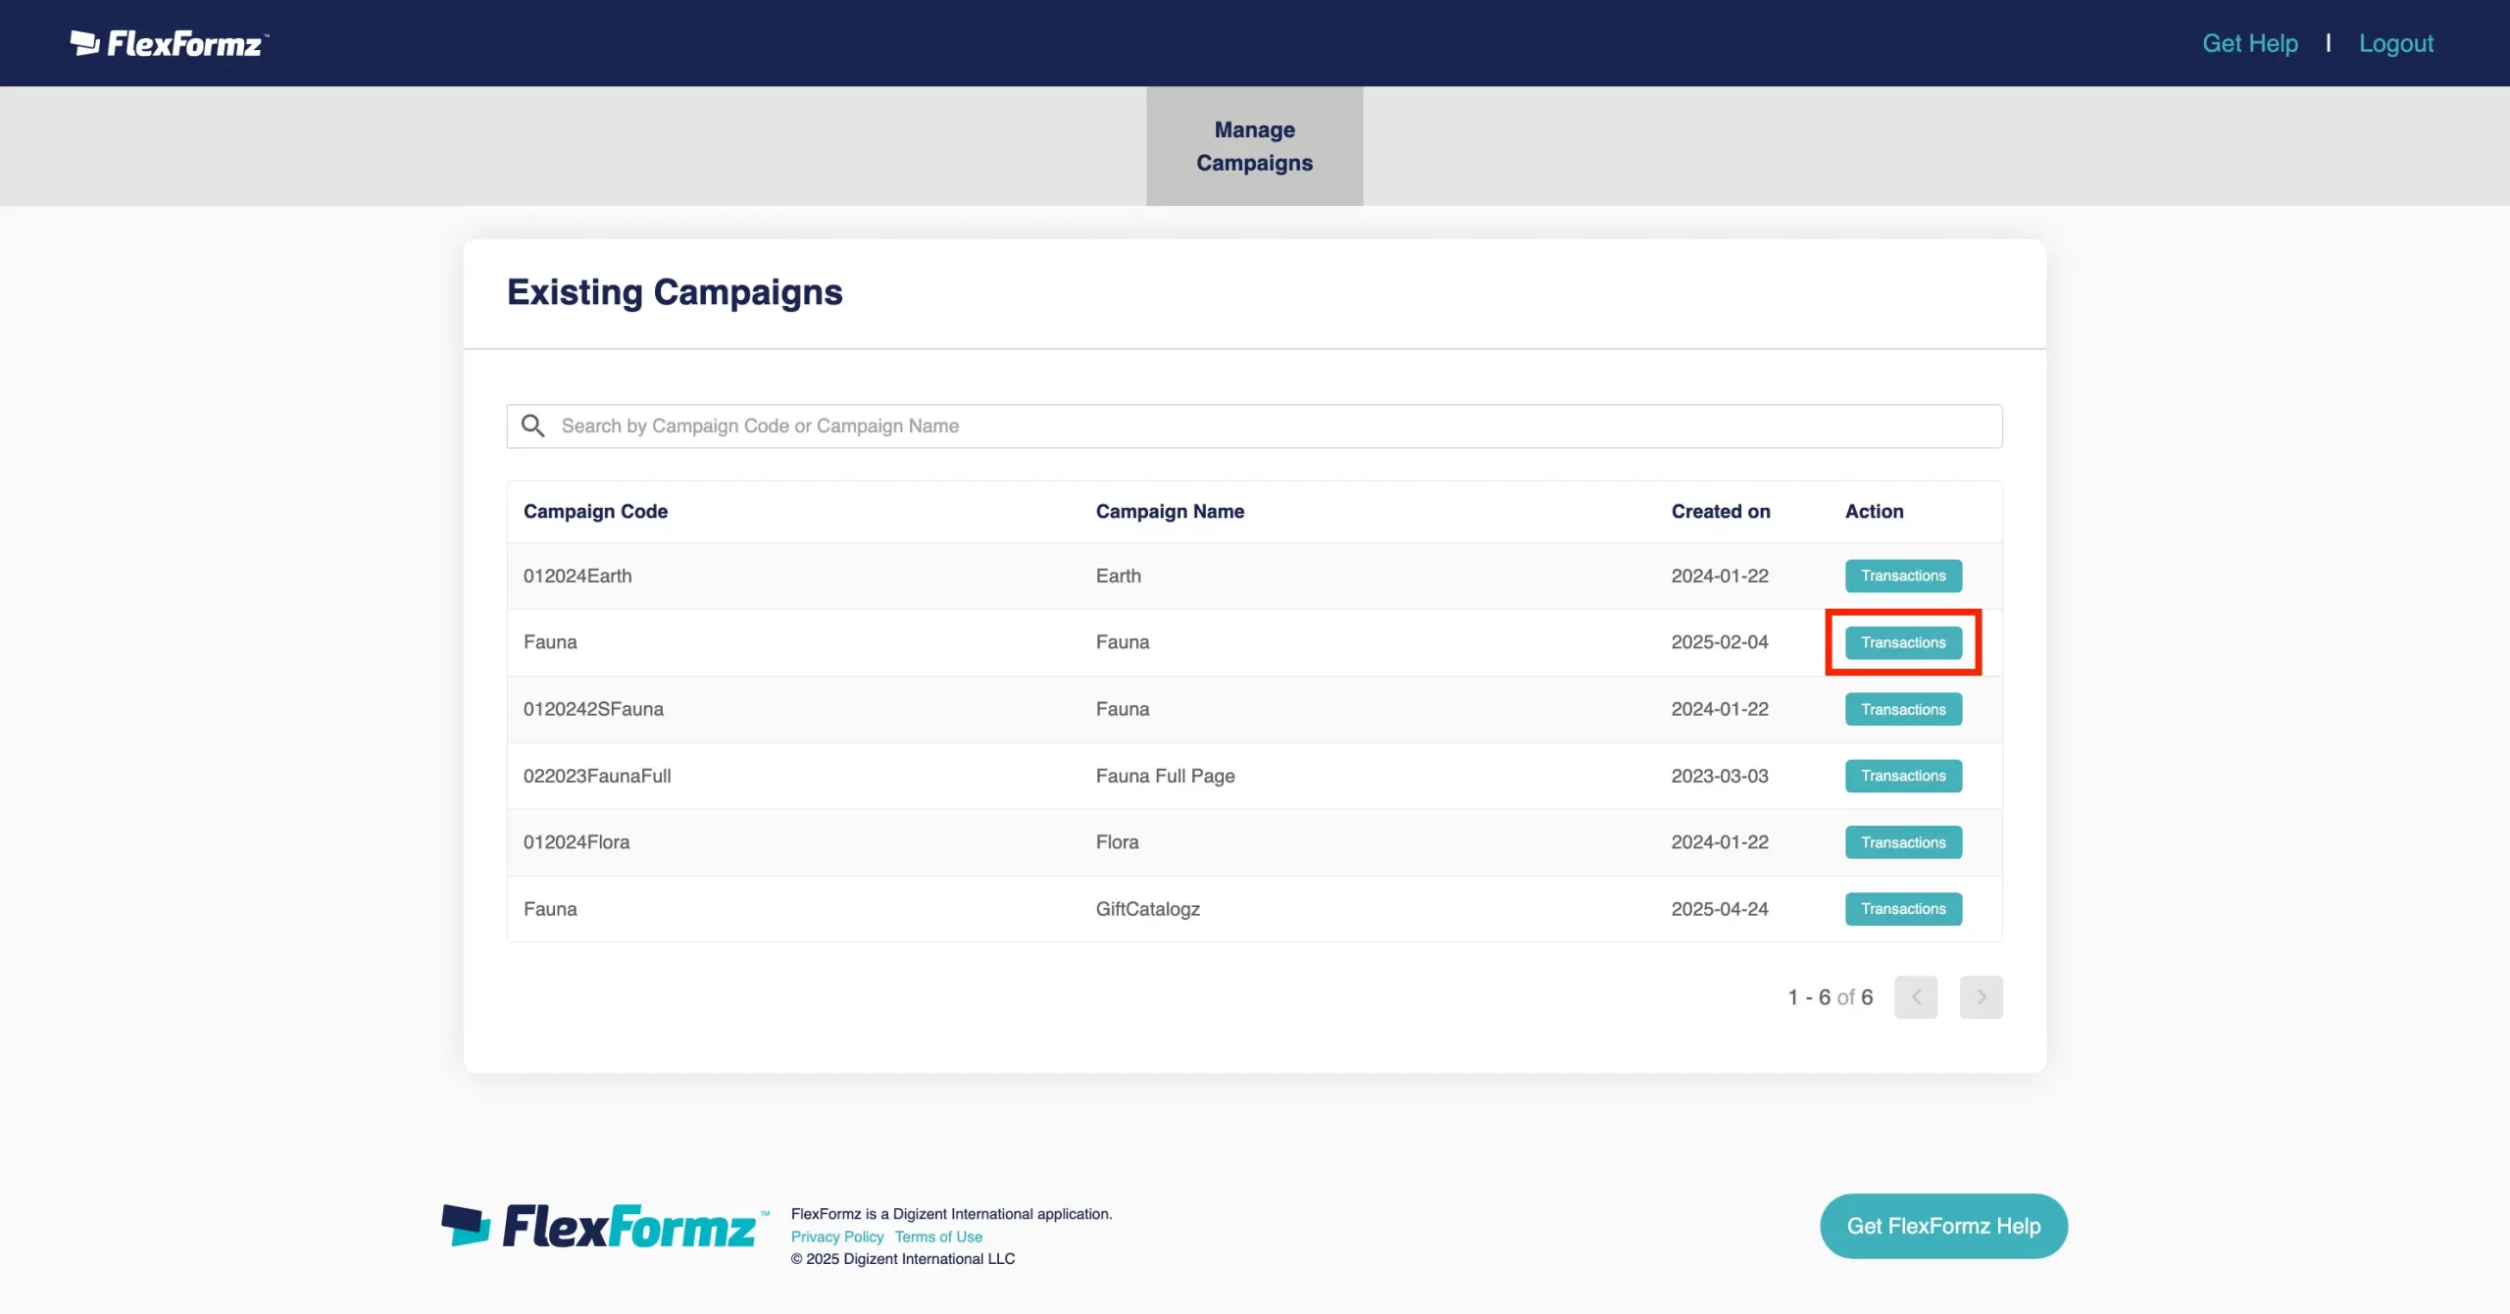The height and width of the screenshot is (1314, 2510).
Task: Open Transactions for 0120242SFauna campaign
Action: pyautogui.click(x=1903, y=709)
